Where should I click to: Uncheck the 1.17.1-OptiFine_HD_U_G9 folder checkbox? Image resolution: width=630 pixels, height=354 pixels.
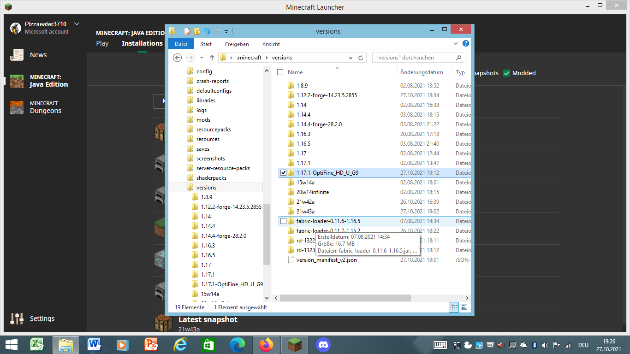283,173
